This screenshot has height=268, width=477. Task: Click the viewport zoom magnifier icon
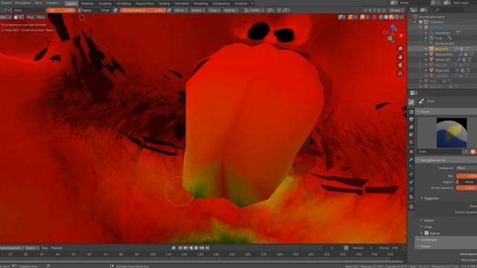tap(400, 48)
